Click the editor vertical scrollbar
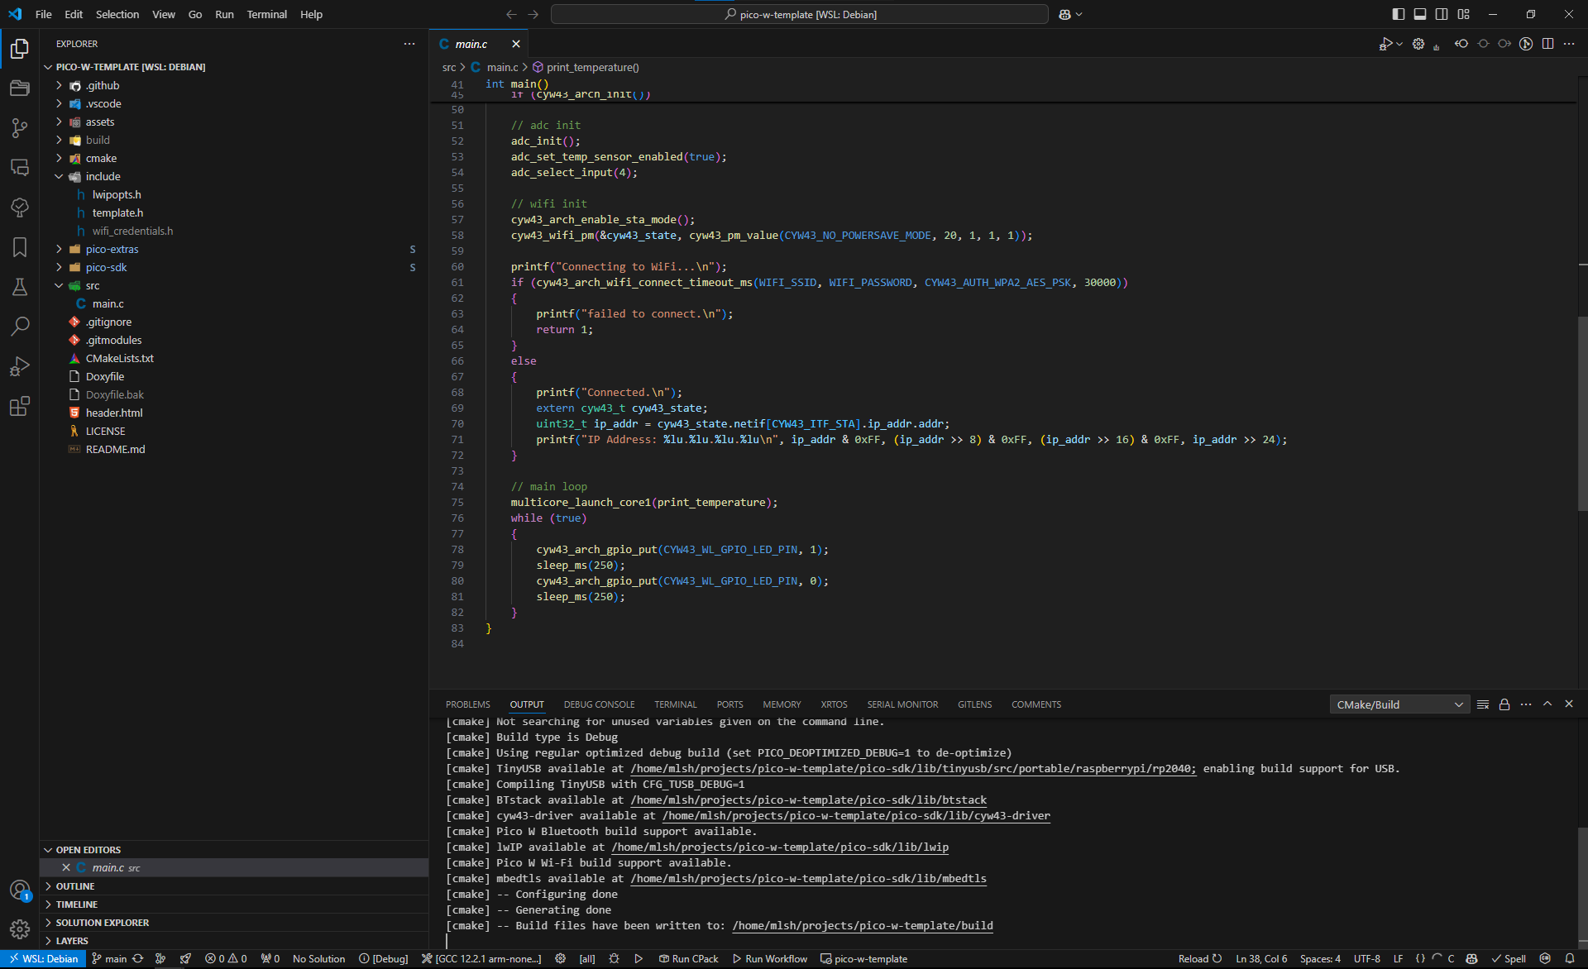 pos(1582,413)
